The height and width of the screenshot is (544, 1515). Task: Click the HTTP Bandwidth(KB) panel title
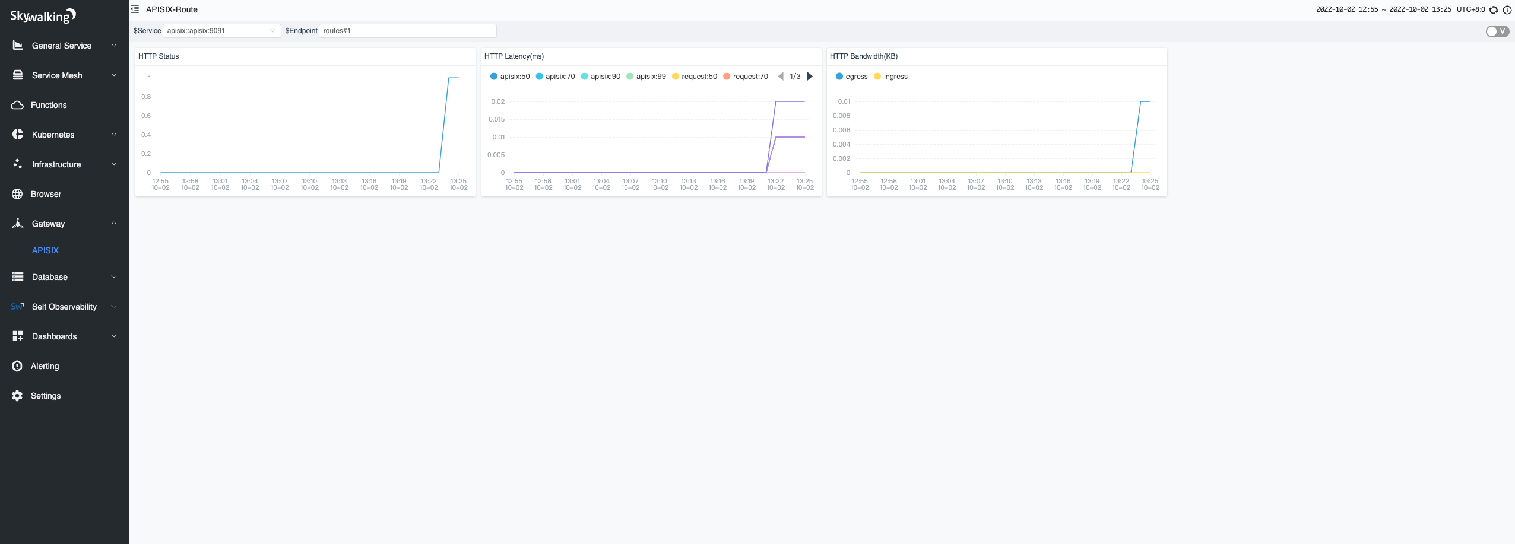tap(864, 56)
